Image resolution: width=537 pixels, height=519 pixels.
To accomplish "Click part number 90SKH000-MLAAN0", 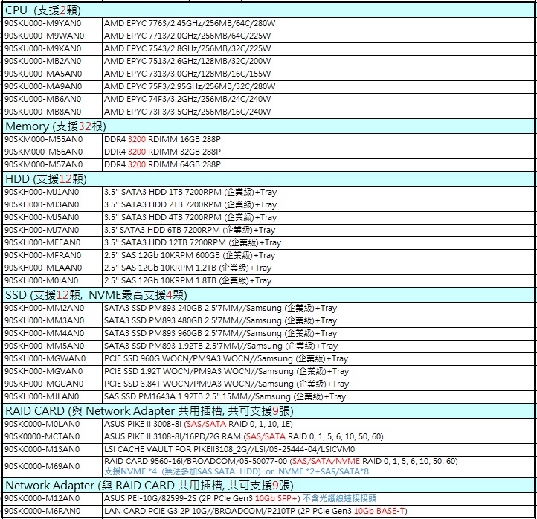I will point(43,268).
